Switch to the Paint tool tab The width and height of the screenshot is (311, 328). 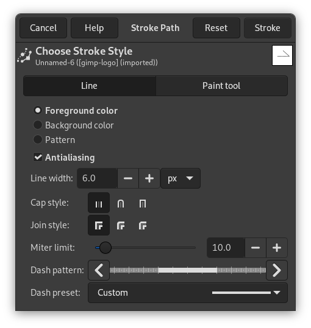point(221,86)
